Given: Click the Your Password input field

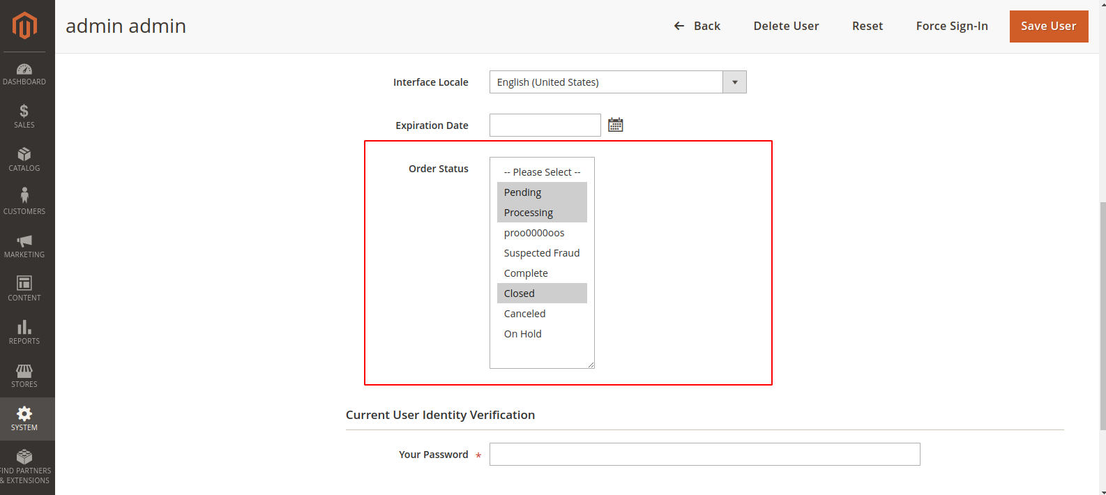Looking at the screenshot, I should pos(705,455).
